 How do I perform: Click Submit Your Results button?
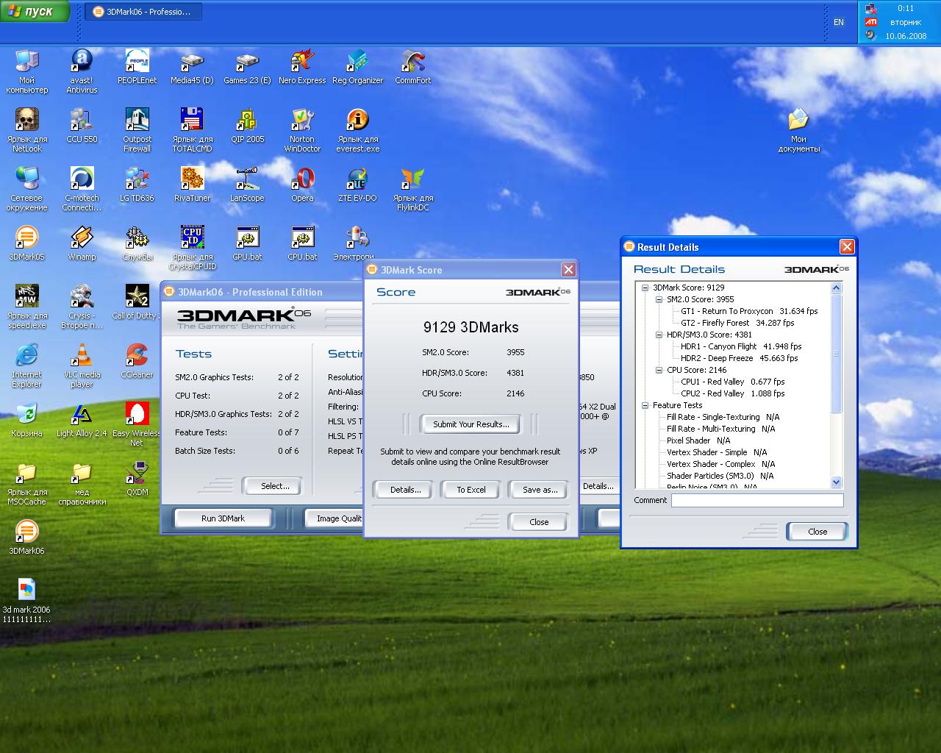(x=470, y=424)
